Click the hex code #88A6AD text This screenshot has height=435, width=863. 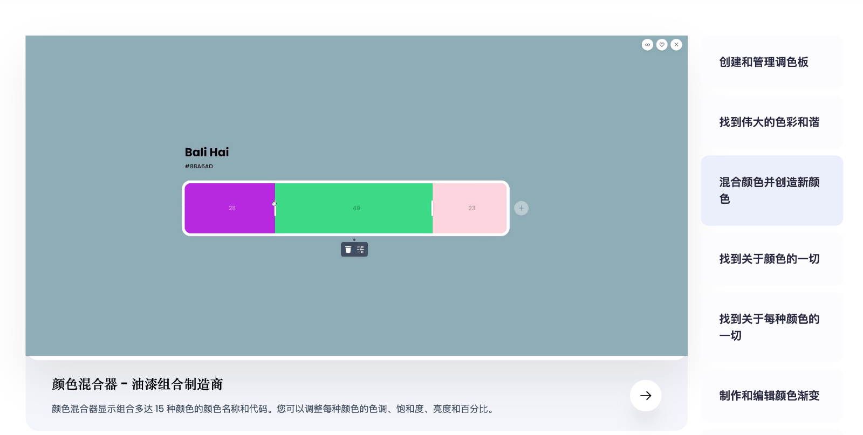tap(198, 166)
